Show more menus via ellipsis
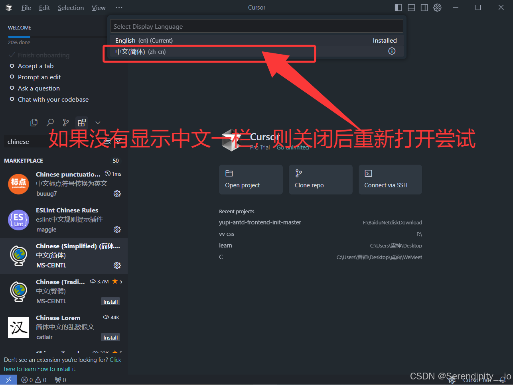The image size is (513, 385). 119,8
